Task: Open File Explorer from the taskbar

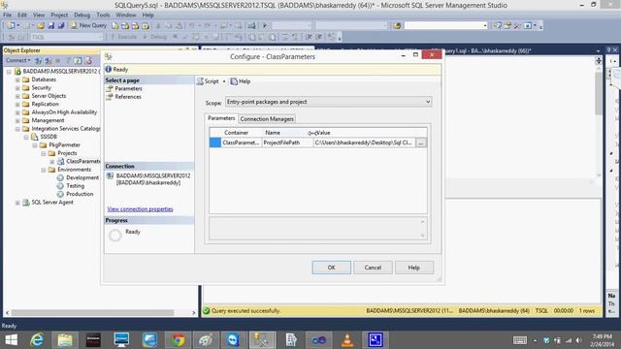Action: pos(65,340)
